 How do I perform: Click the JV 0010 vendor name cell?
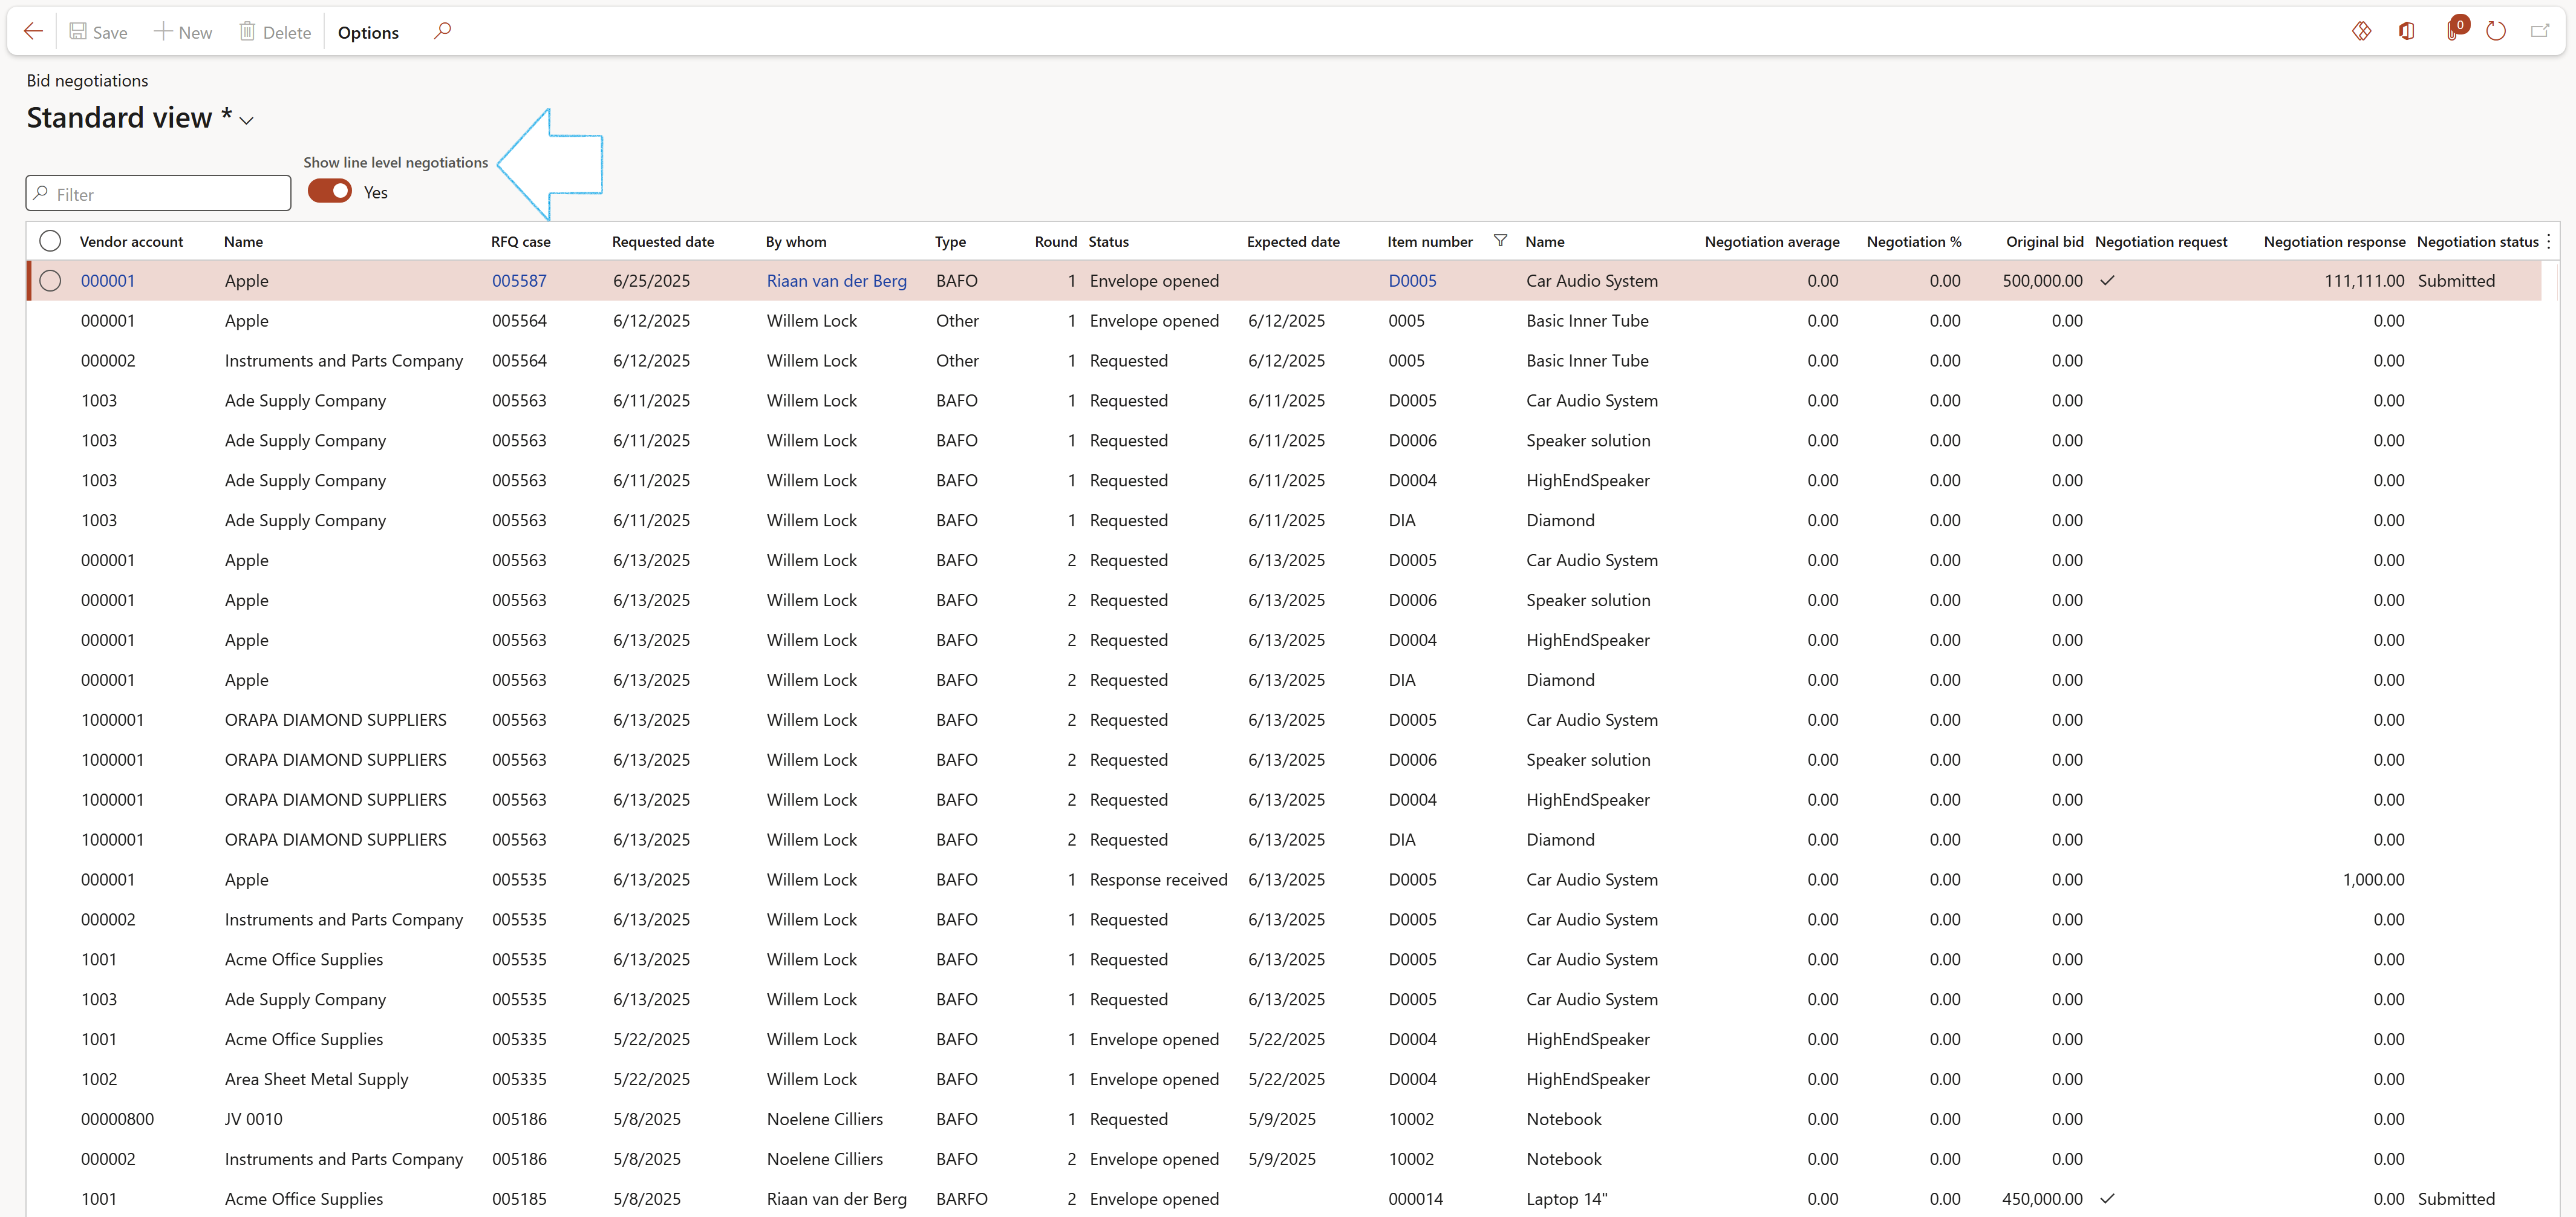(253, 1119)
